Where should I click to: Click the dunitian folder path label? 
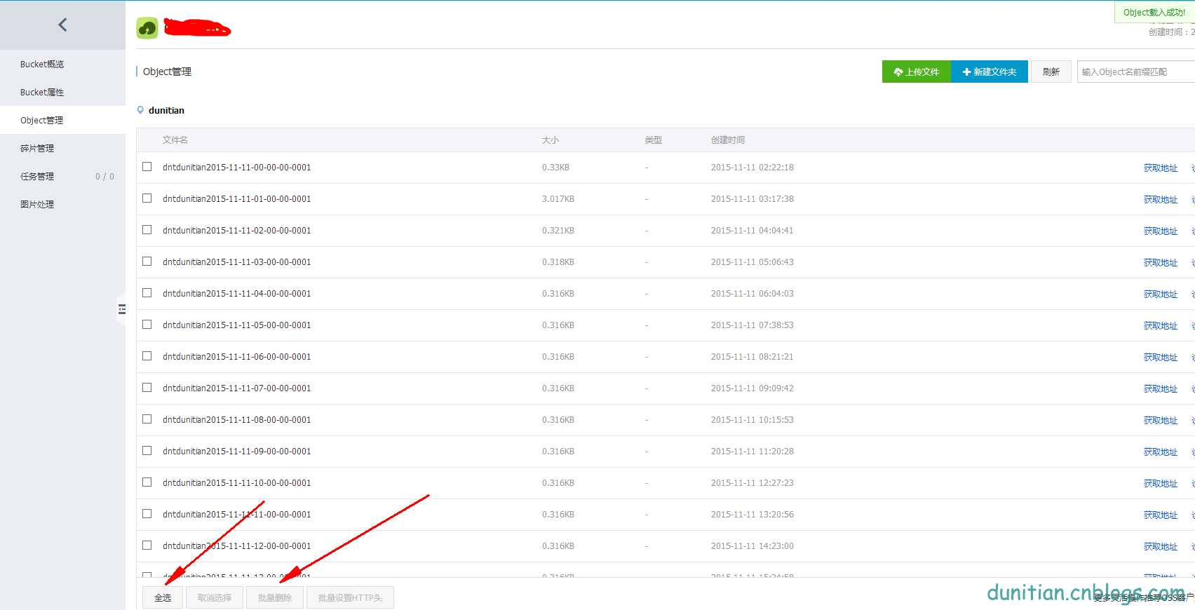(x=166, y=111)
